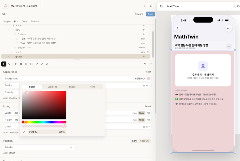Viewport: 240px width, 161px height.
Task: Select the Pencil draw tool
Action: pos(47,64)
